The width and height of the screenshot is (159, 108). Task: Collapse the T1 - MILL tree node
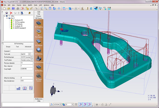(5, 16)
